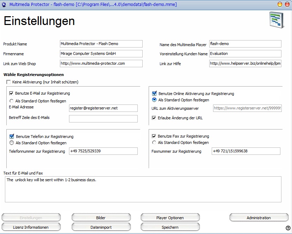
Task: Click the disabled Einstellungen button
Action: click(31, 217)
